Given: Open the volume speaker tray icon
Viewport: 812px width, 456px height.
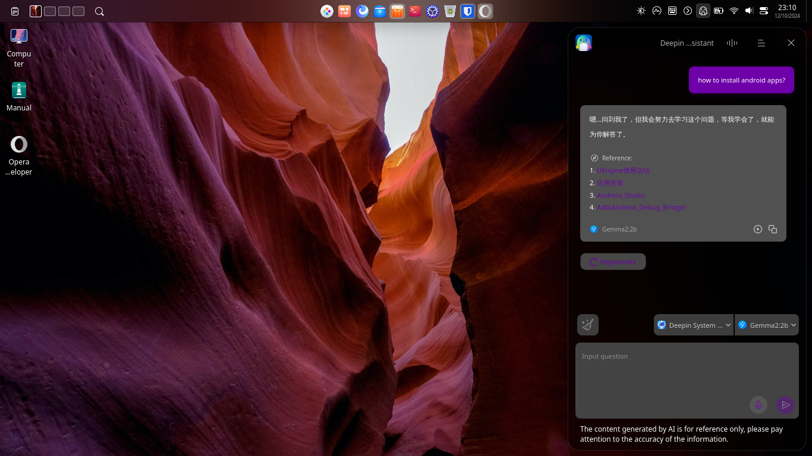Looking at the screenshot, I should (x=749, y=11).
